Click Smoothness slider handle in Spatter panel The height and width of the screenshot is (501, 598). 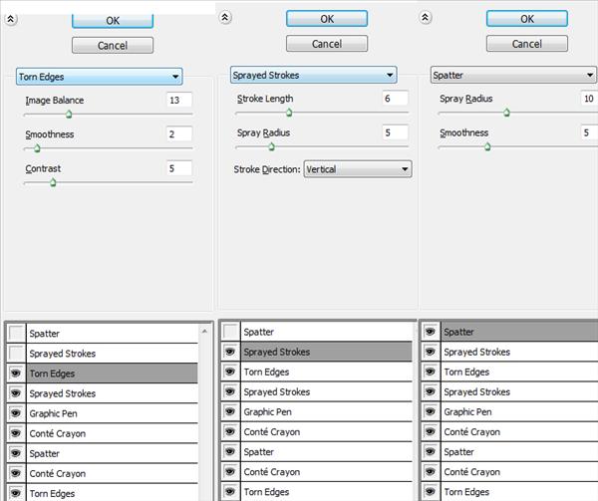click(x=487, y=146)
